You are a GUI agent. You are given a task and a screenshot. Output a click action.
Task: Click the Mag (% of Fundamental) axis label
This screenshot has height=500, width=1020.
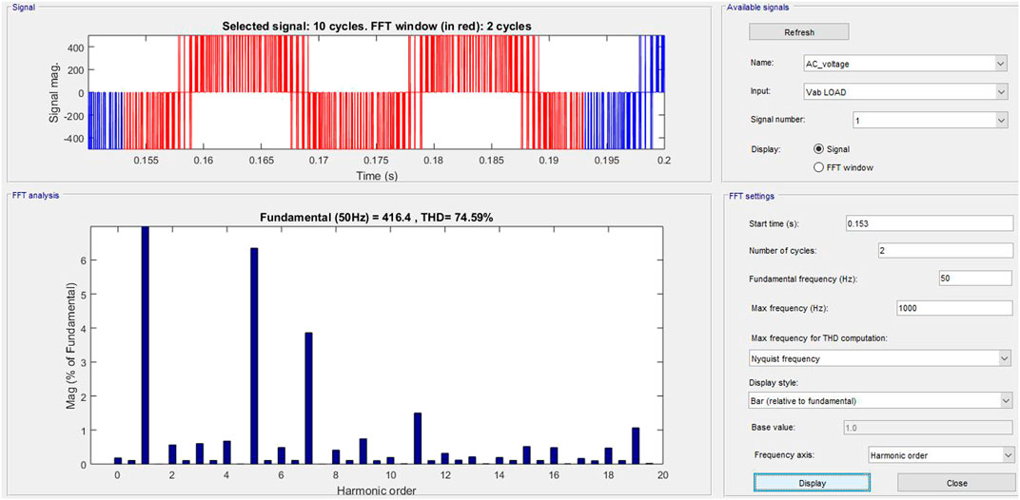coord(73,345)
